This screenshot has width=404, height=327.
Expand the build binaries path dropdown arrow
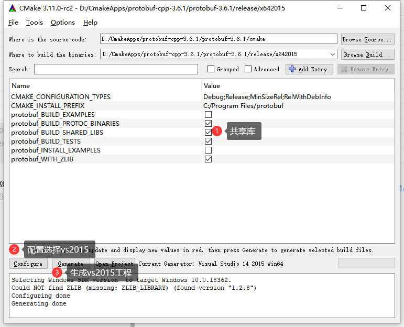tap(332, 54)
